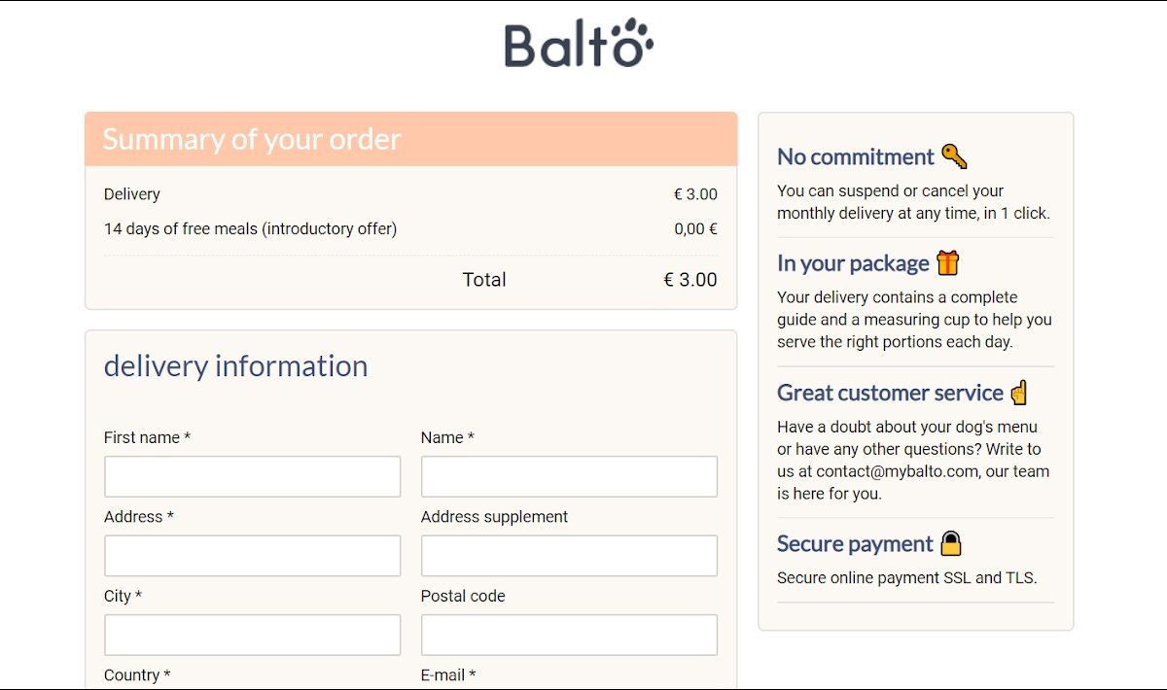Click the Balto logo at the top

click(579, 44)
